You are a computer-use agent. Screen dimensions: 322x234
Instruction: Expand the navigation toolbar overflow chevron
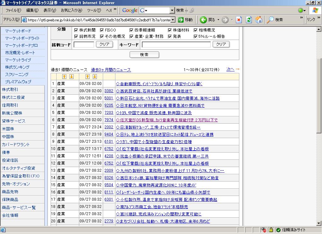301,18
